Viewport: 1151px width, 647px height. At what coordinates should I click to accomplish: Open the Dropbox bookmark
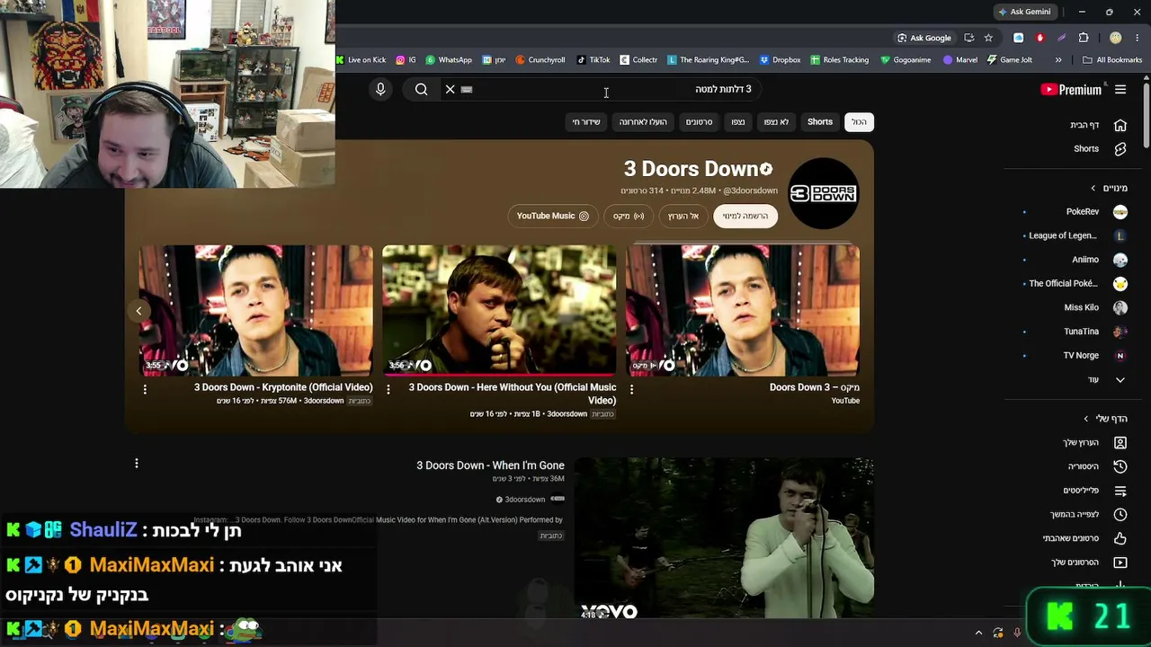[x=780, y=60]
